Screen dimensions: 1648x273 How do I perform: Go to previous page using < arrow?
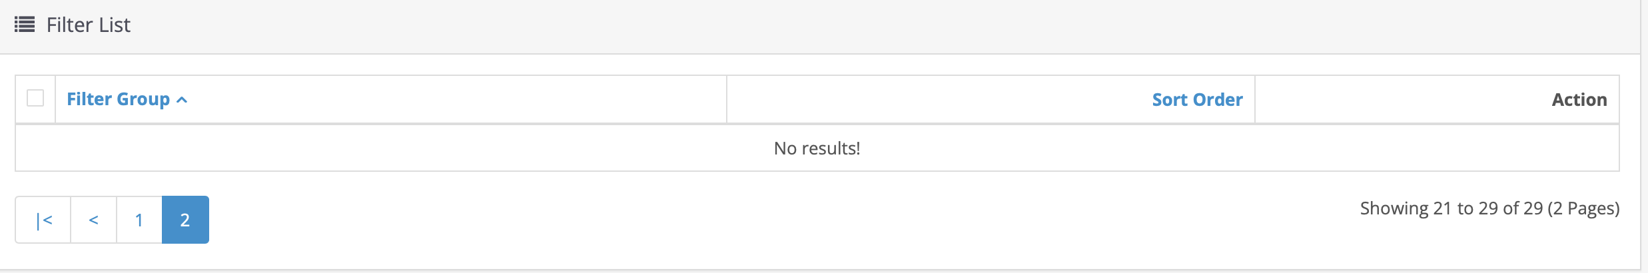coord(94,220)
